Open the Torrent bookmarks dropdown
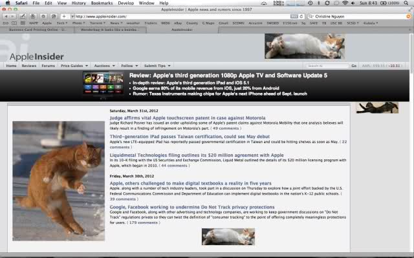Screen dimensions: 414x258 click(98, 23)
